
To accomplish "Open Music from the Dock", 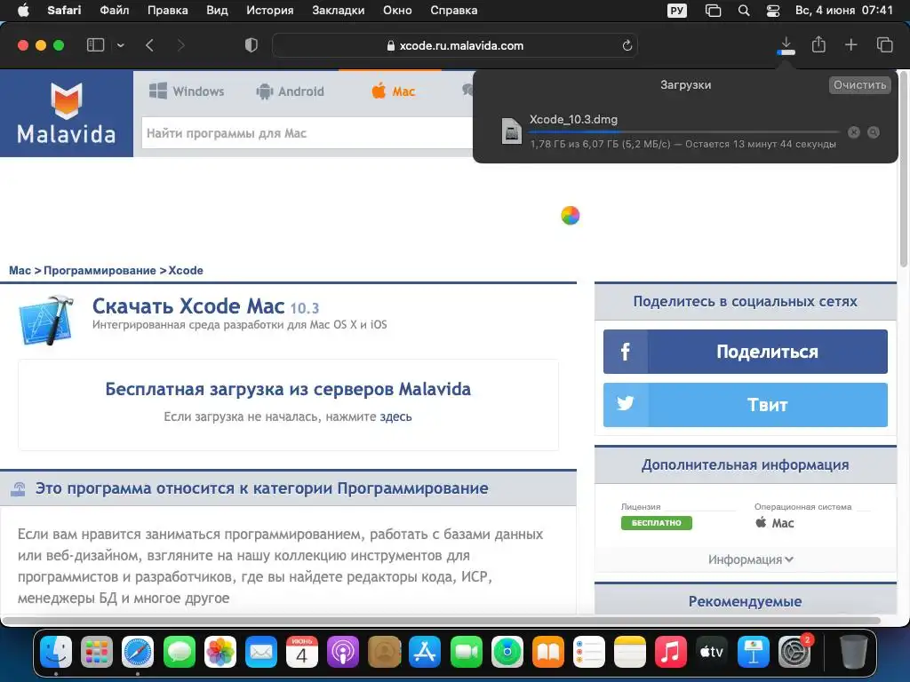I will 671,651.
